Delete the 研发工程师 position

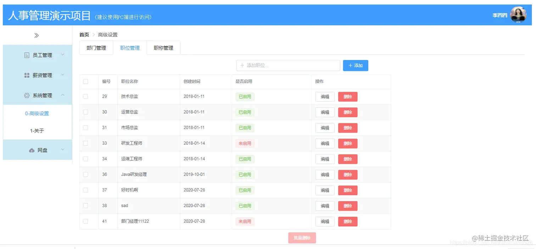tap(348, 144)
